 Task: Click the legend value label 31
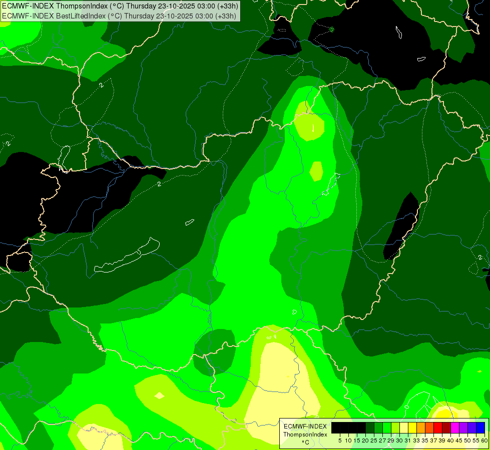coord(408,440)
